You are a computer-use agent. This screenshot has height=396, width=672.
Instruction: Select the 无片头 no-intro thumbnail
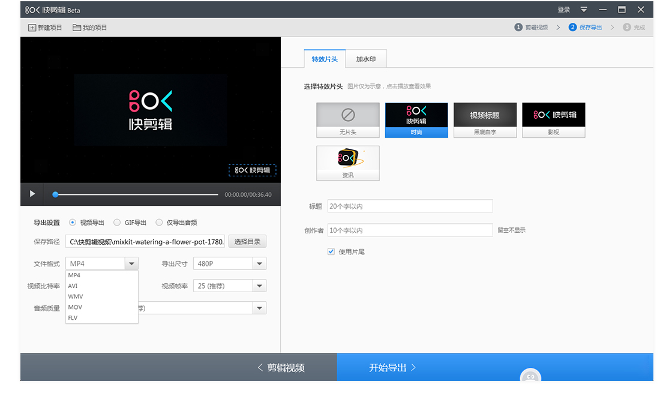(348, 120)
